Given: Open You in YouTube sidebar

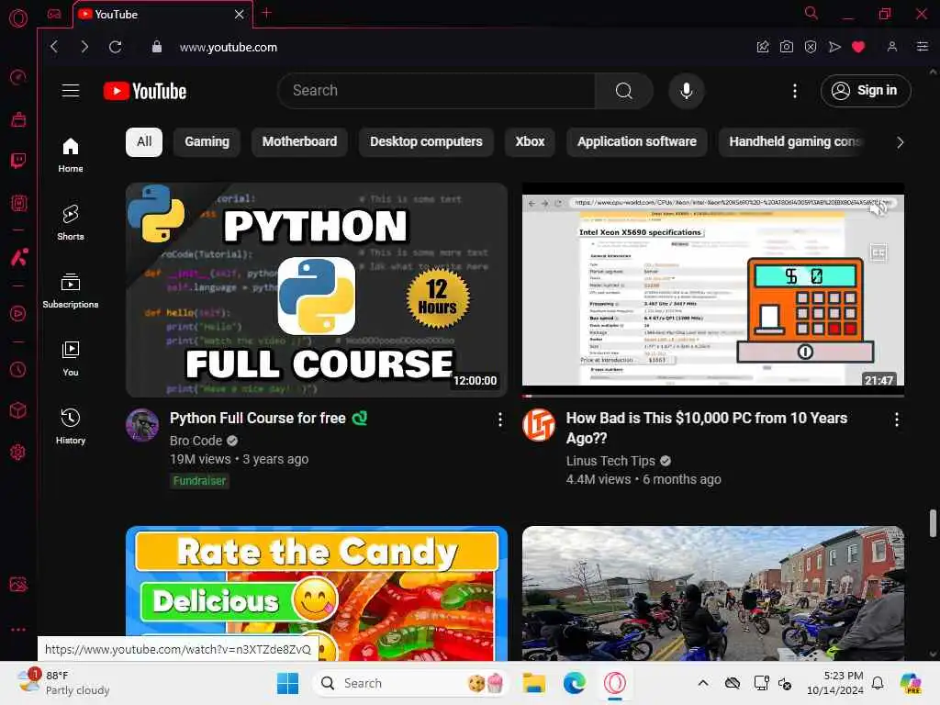Looking at the screenshot, I should (x=71, y=359).
